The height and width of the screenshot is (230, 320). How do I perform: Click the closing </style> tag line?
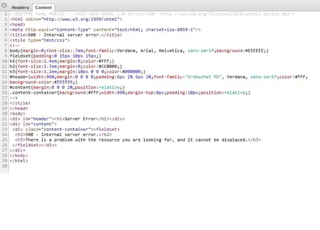(x=20, y=103)
